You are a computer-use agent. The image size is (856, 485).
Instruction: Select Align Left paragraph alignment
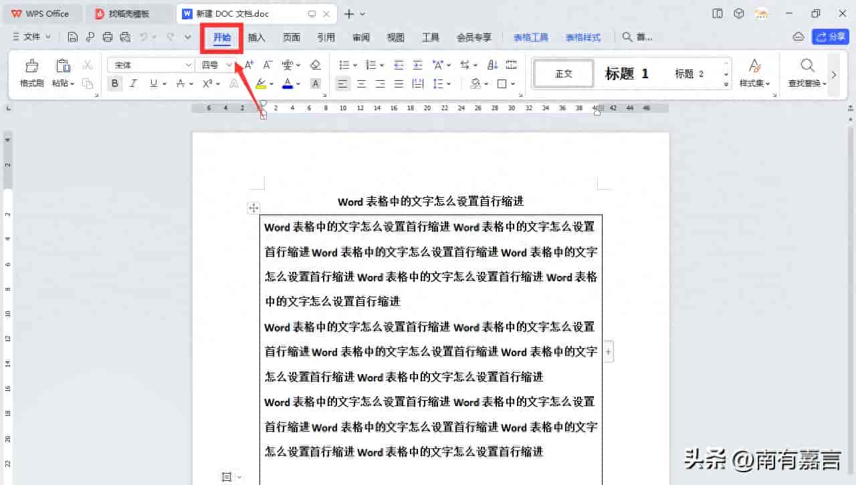click(343, 84)
